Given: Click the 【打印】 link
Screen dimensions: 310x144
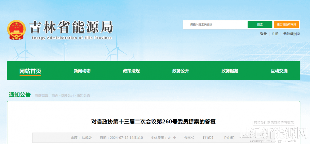Looking at the screenshot, I should (x=208, y=138).
